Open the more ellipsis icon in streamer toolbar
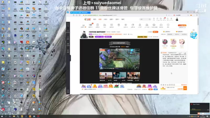 click(x=168, y=25)
